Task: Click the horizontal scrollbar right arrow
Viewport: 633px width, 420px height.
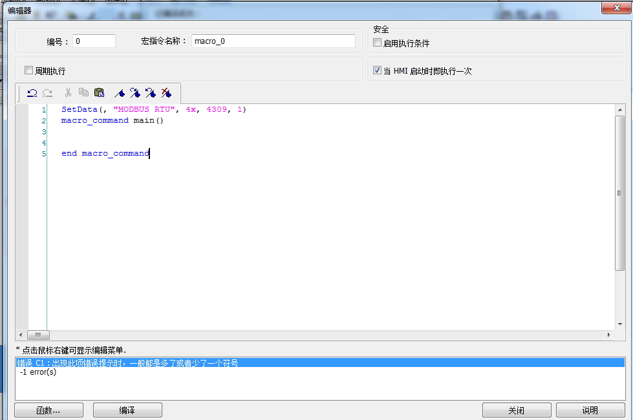Action: point(608,335)
